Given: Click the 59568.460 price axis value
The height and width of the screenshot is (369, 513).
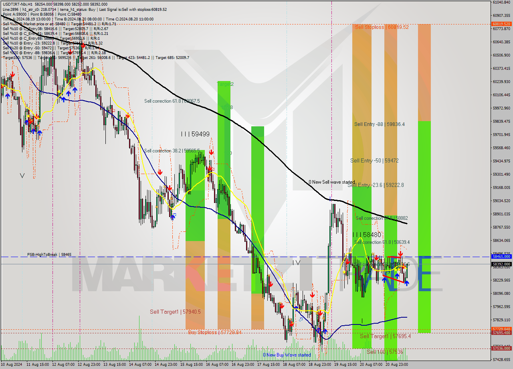Looking at the screenshot, I should [501, 148].
